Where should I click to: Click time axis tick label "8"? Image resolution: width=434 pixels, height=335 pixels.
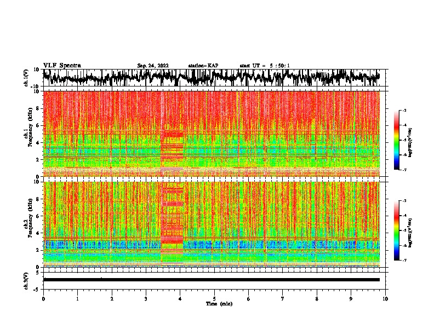tap(317, 299)
